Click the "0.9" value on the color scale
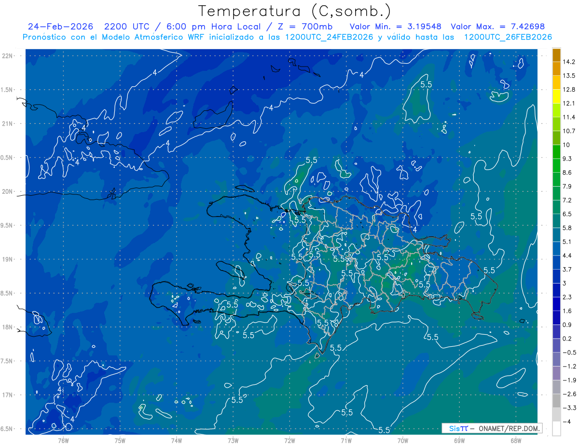 [568, 325]
